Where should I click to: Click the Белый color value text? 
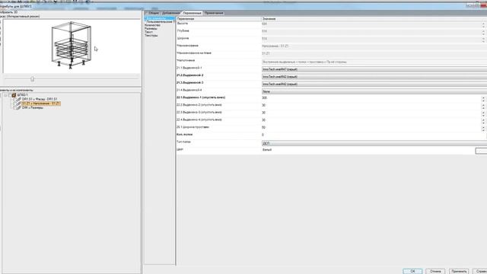[x=267, y=150]
